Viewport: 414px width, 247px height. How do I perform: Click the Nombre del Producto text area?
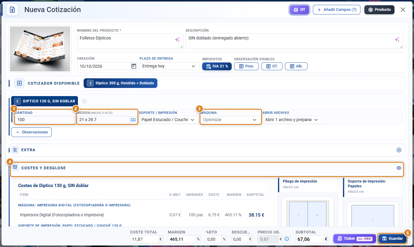[x=130, y=41]
